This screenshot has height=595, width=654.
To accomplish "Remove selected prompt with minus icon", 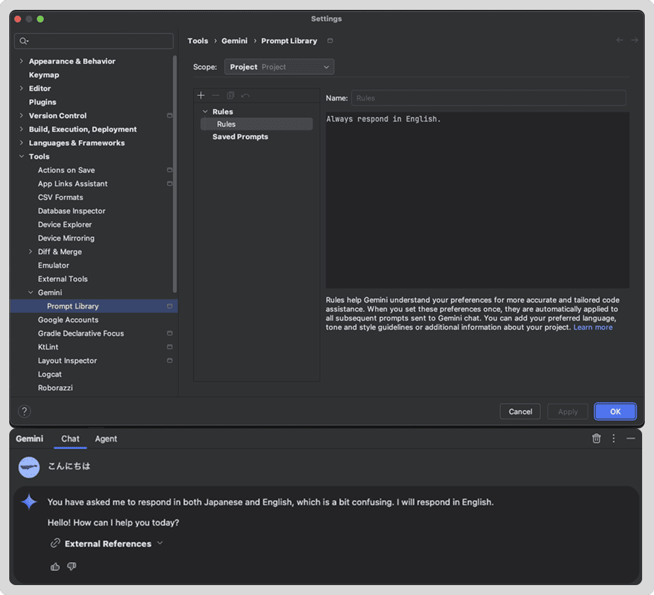I will pos(215,96).
